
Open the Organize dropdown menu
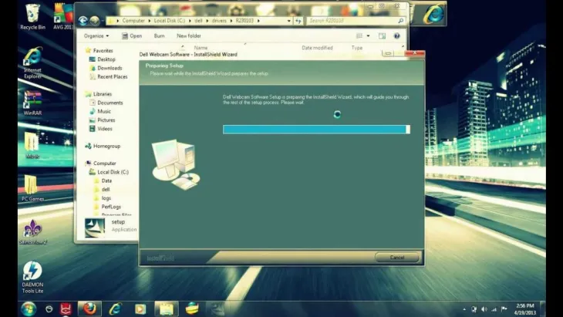[96, 35]
